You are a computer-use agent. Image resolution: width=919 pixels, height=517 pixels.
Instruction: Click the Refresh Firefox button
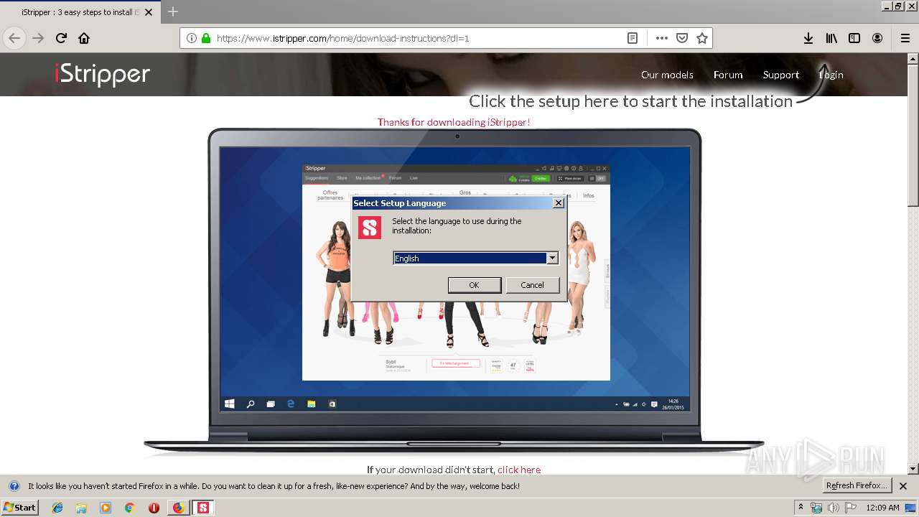(856, 485)
